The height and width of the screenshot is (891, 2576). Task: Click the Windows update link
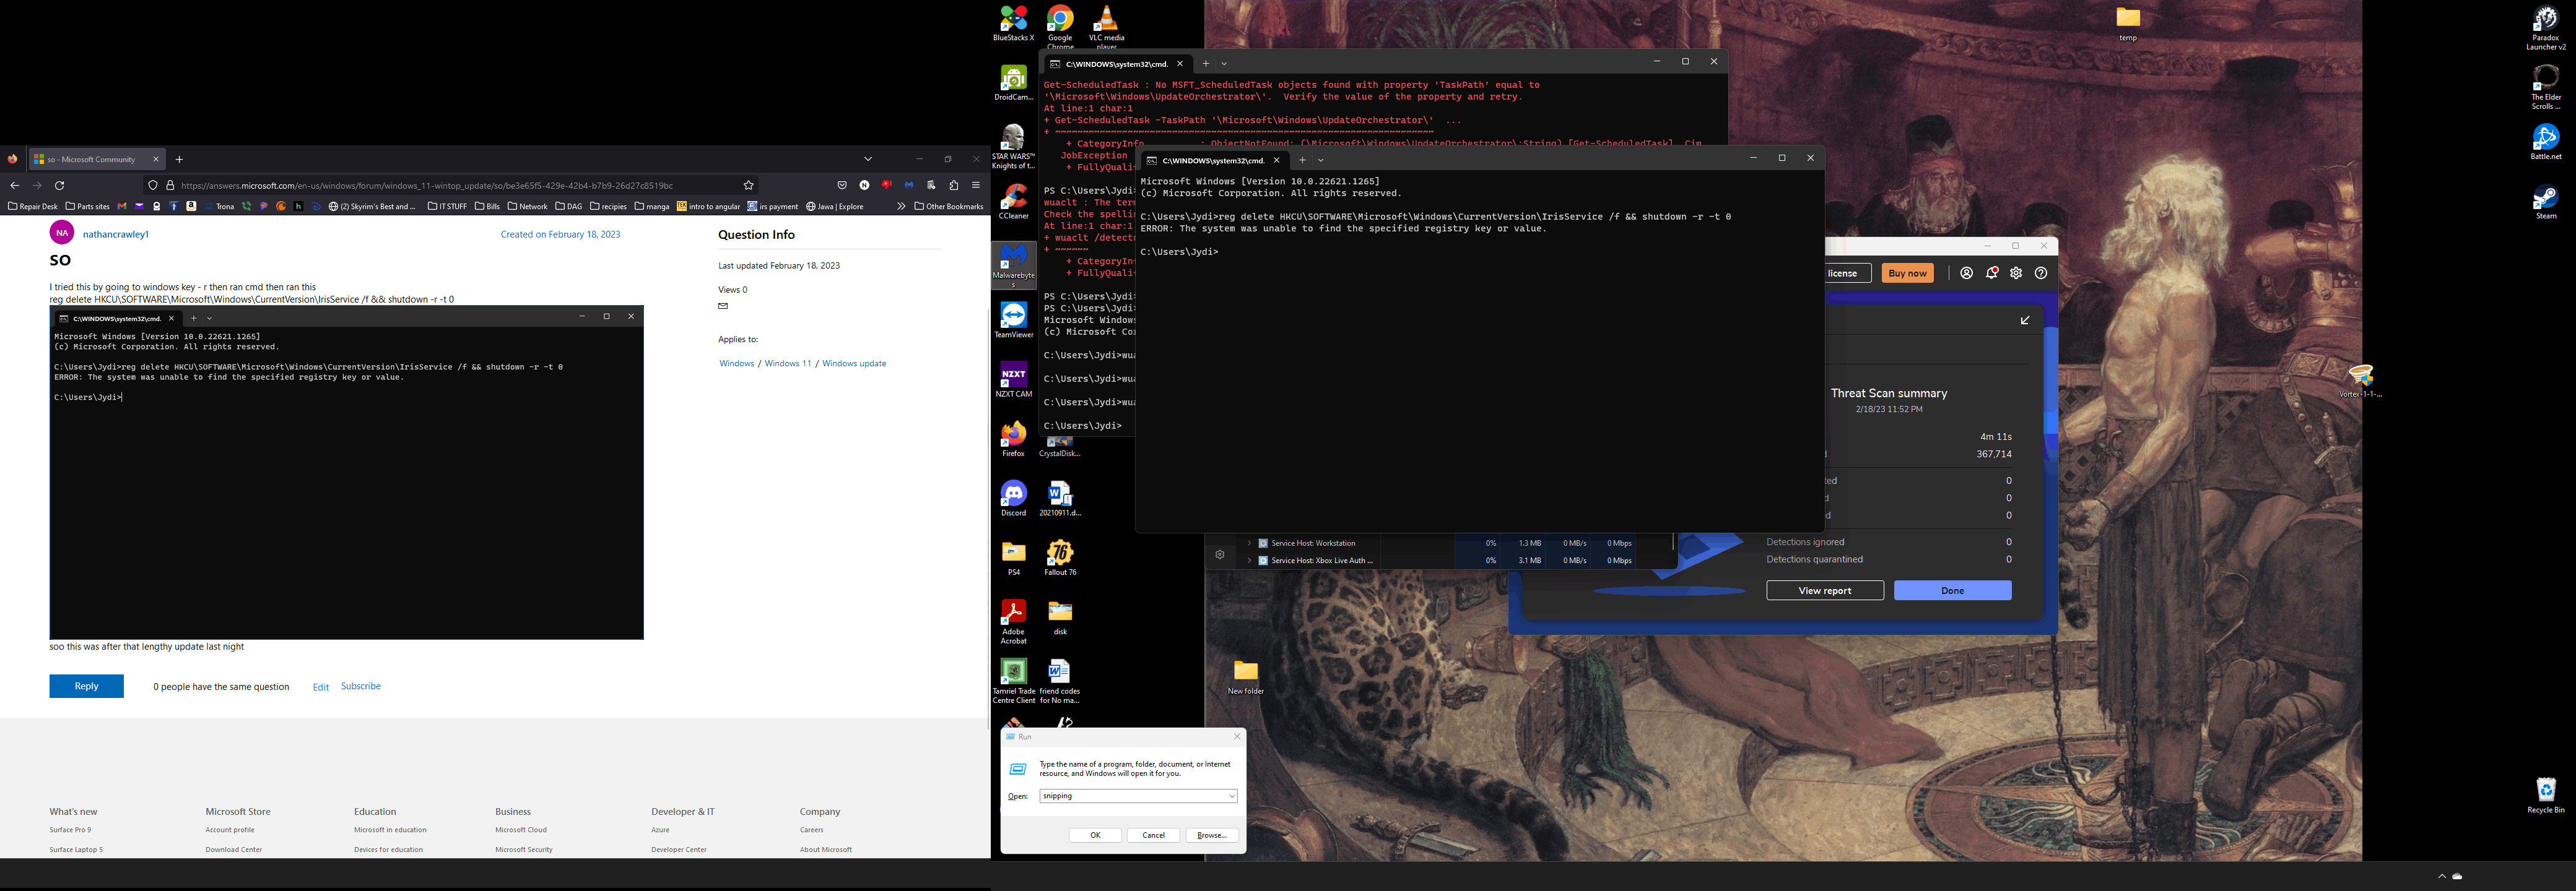(853, 364)
